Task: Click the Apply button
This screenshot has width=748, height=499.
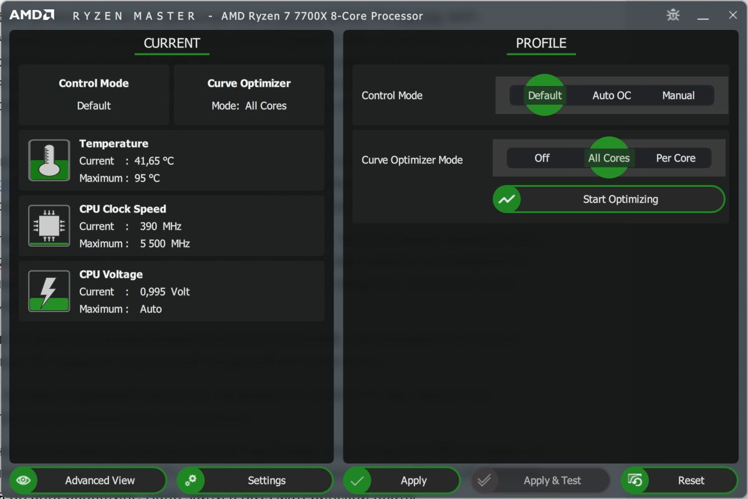Action: tap(413, 480)
